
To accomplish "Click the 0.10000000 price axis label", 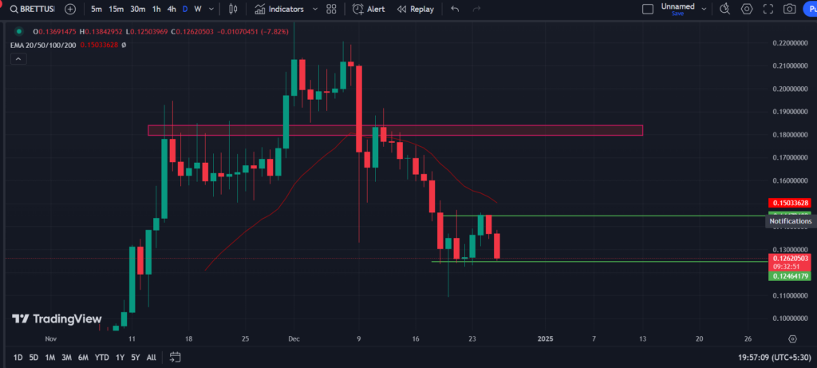I will coord(789,319).
